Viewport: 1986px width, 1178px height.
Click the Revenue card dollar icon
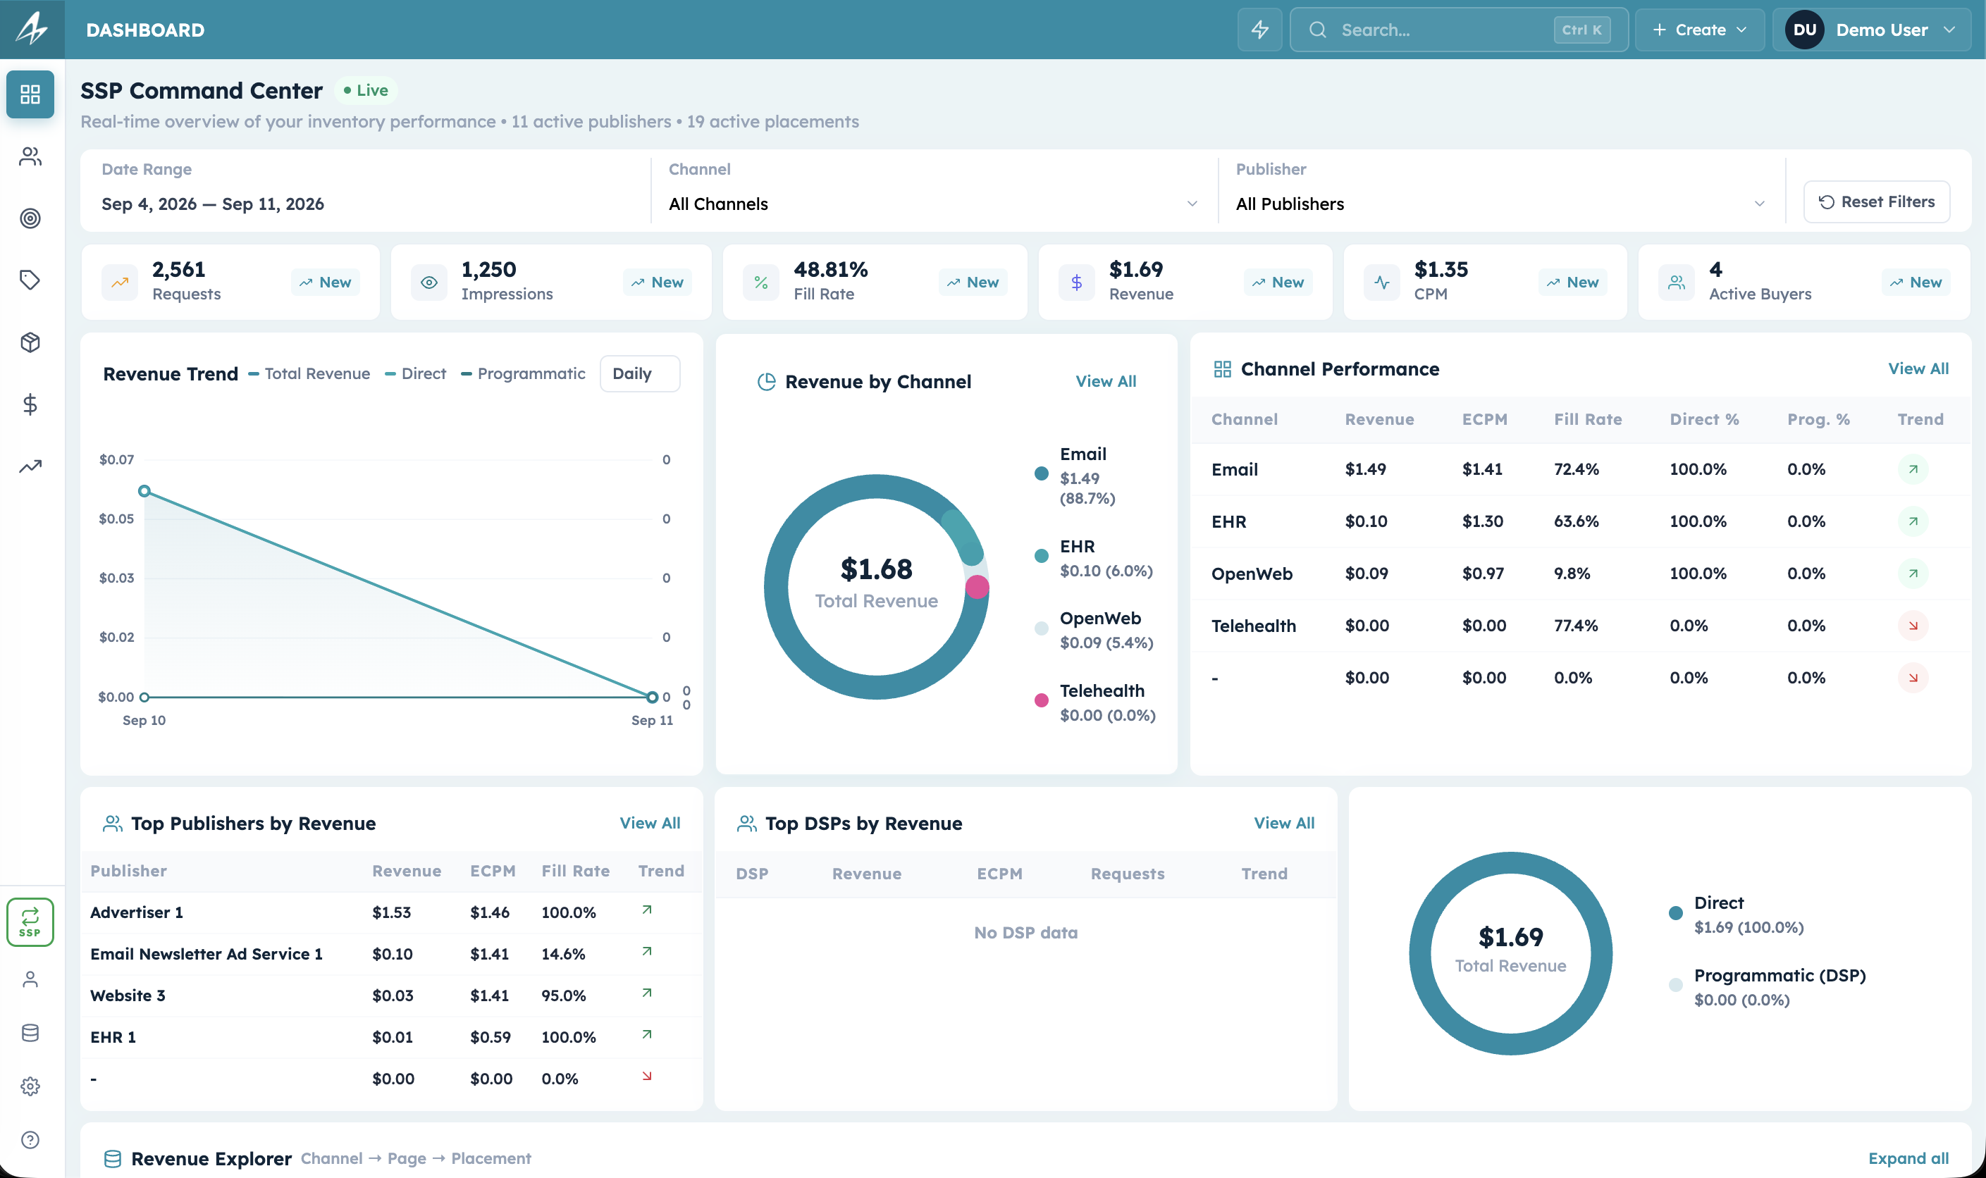1076,282
